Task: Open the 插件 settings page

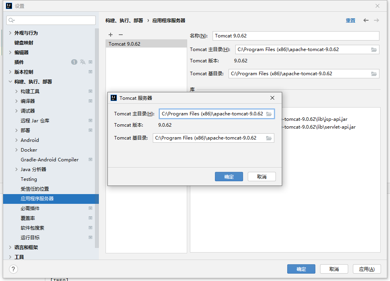Action: click(x=19, y=62)
